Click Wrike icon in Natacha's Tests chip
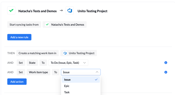175x95 pixels. [47, 24]
